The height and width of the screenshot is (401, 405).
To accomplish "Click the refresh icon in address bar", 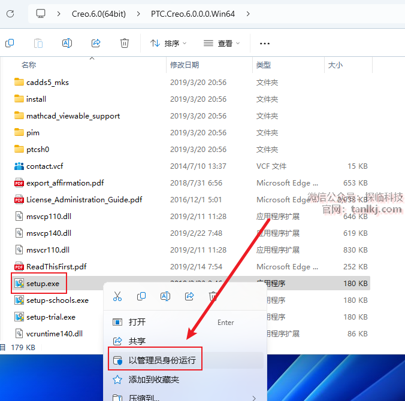I will coord(10,14).
